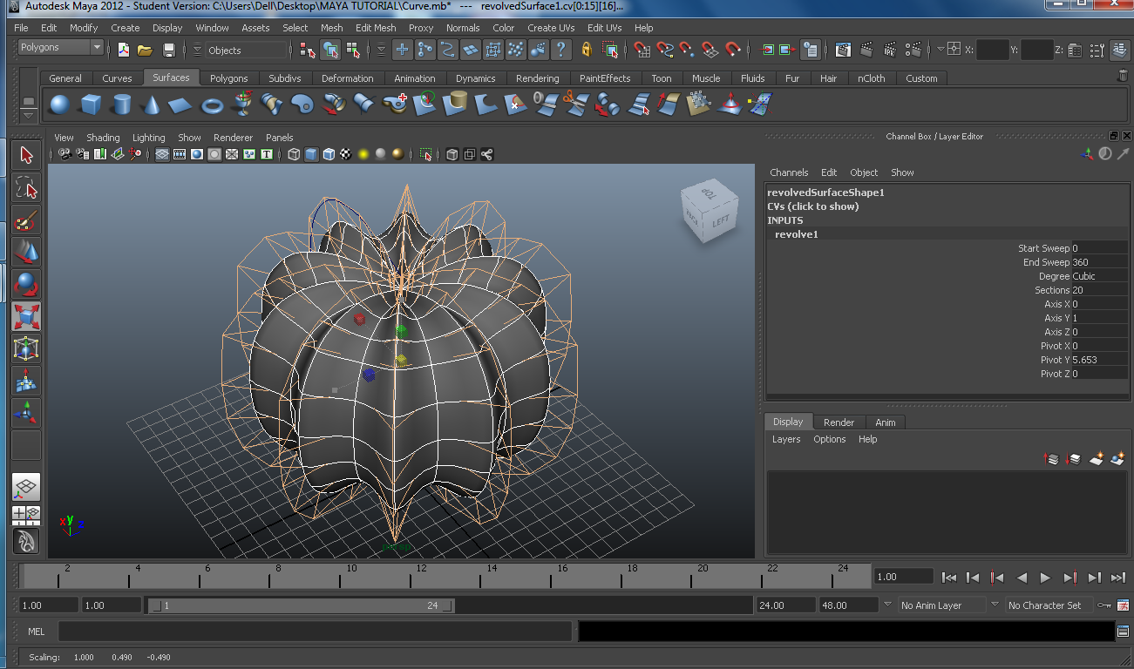This screenshot has height=669, width=1134.
Task: Open the Polygons menu set dropdown
Action: pos(59,48)
